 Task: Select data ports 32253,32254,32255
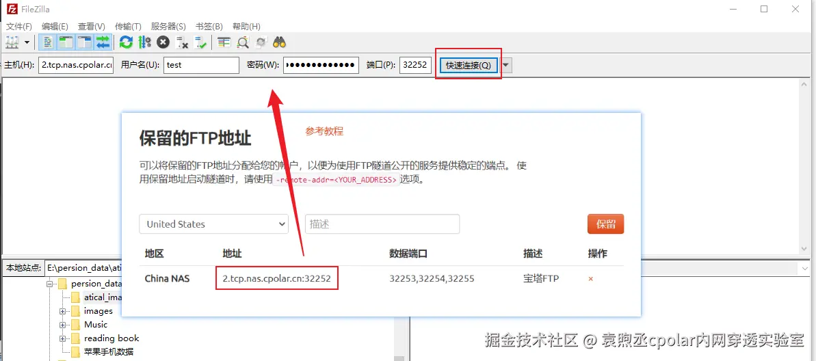pyautogui.click(x=432, y=279)
